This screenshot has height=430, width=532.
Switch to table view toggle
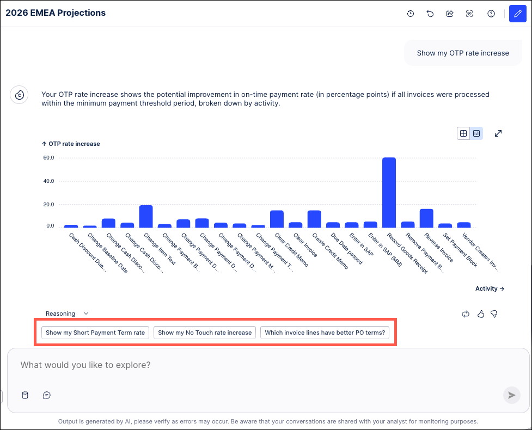tap(463, 133)
